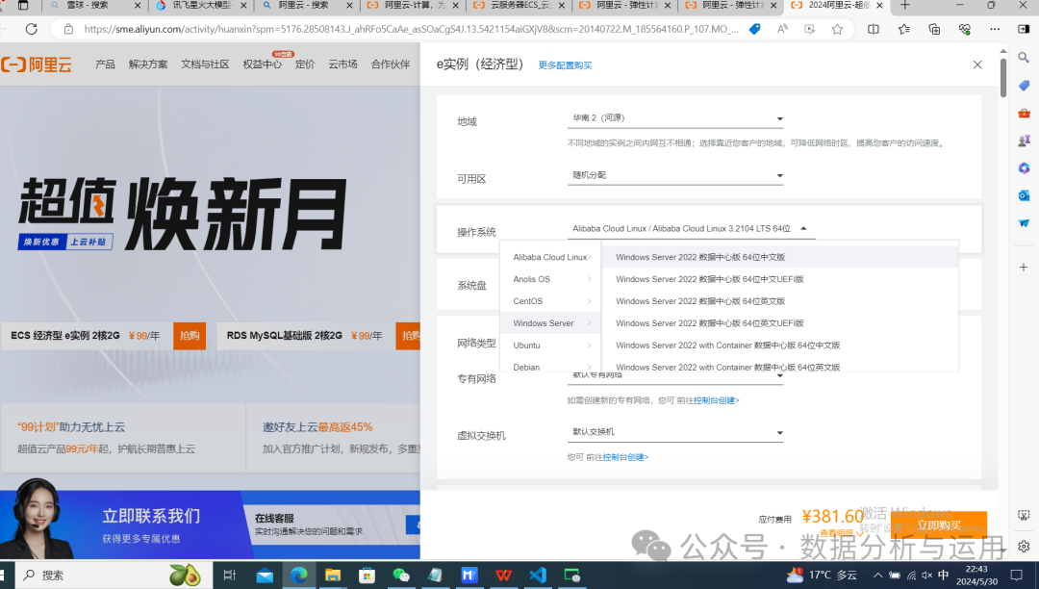Collapse the 操作系统 dropdown
Image resolution: width=1039 pixels, height=589 pixels.
(x=691, y=229)
